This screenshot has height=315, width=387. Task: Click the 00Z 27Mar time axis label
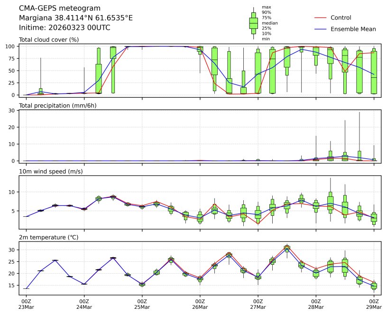pos(258,304)
